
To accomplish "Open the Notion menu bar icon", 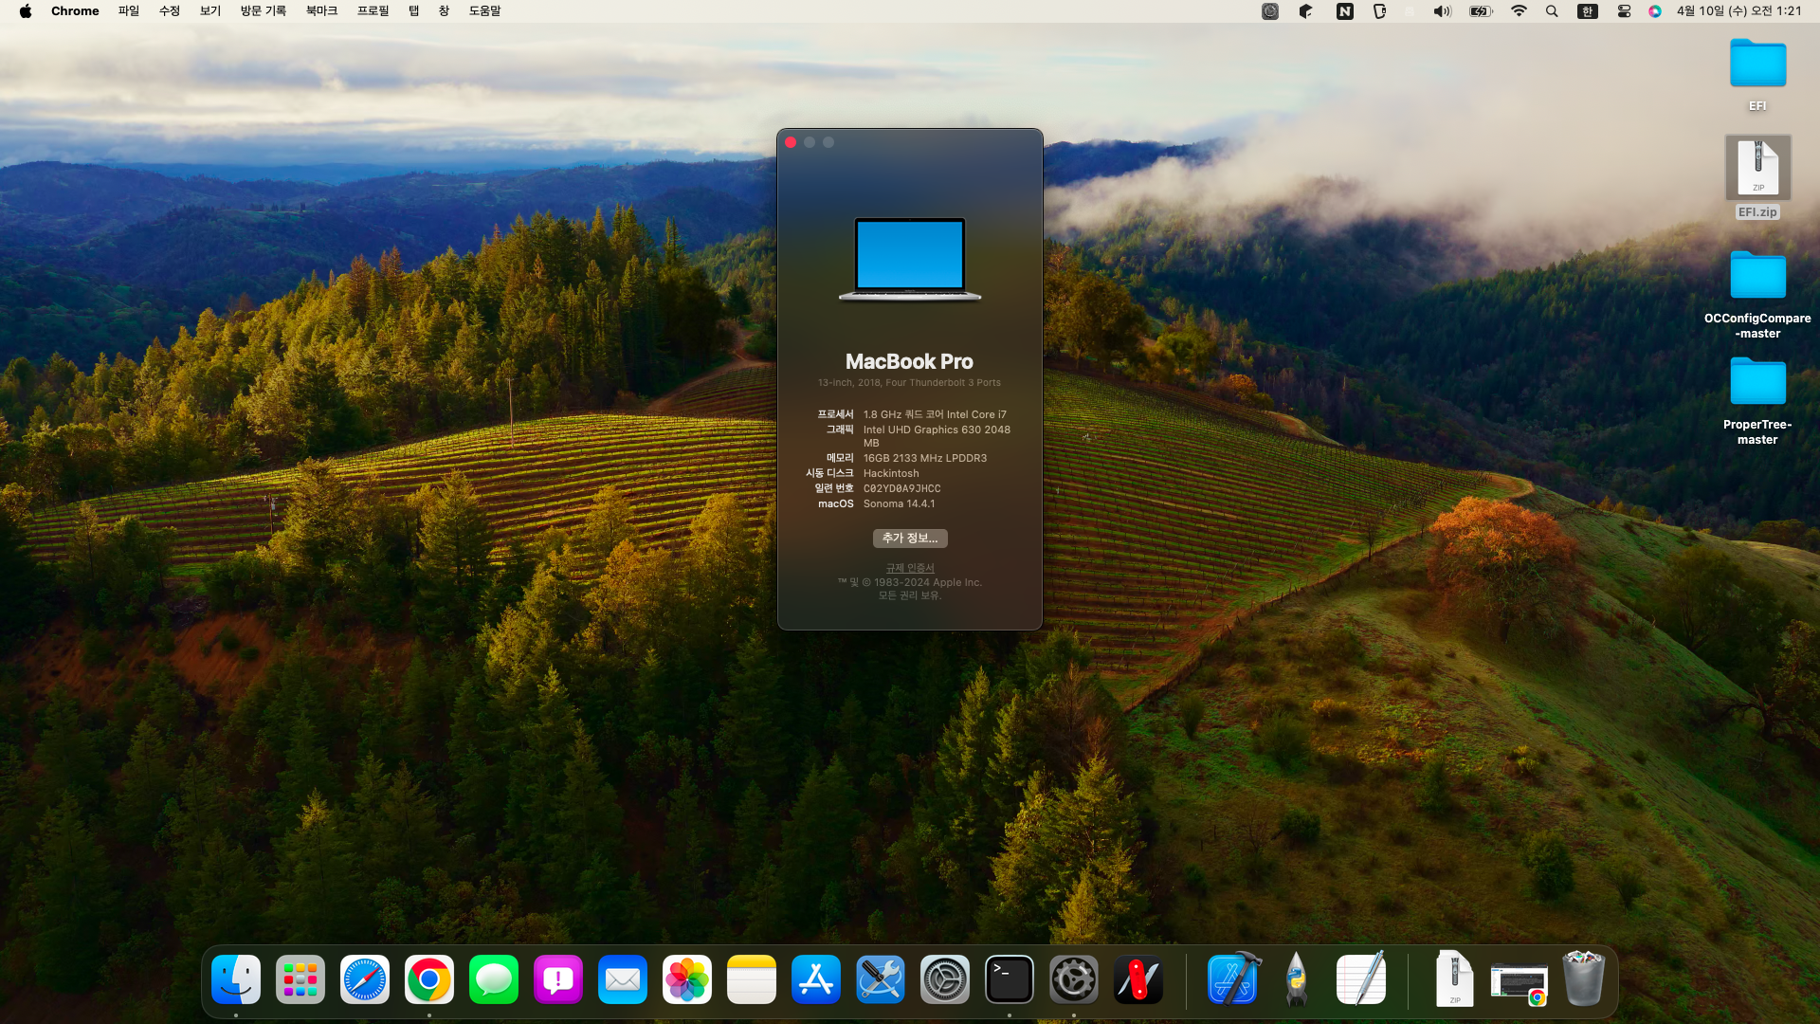I will [1345, 11].
